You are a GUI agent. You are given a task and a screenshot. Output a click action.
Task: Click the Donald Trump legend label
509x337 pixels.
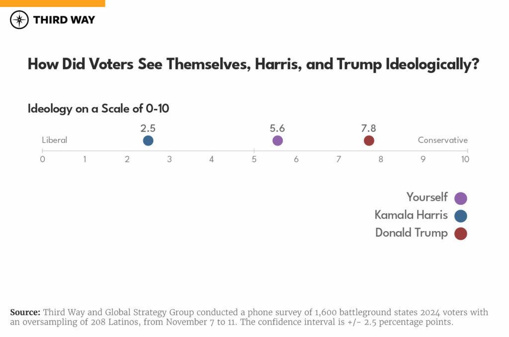coord(411,233)
